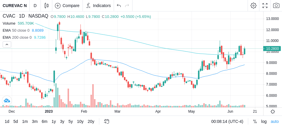
Task: Toggle percent scale mode
Action: coord(255,121)
